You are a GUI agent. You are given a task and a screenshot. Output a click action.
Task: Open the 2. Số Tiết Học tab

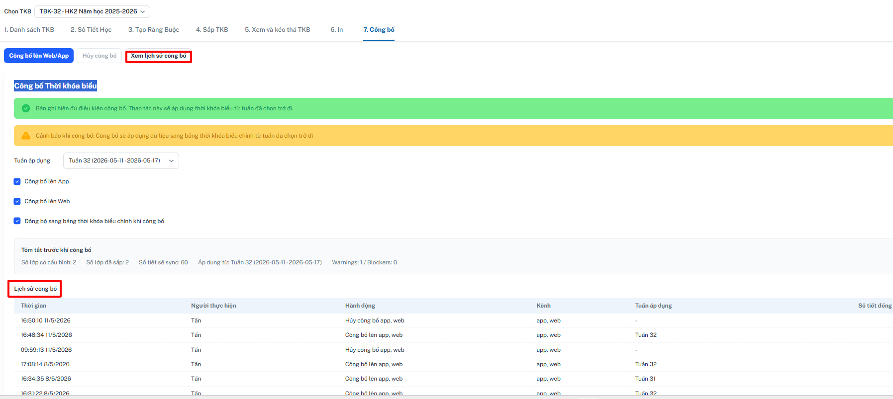point(91,30)
